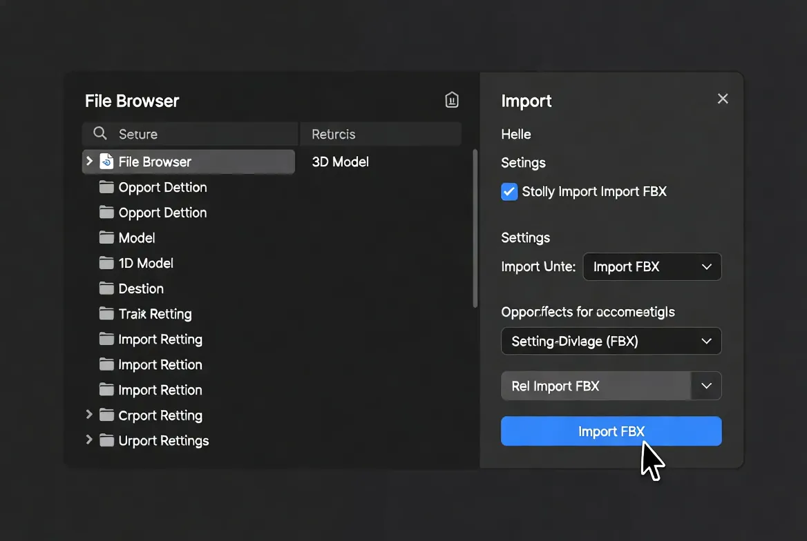
Task: Click the 3D Model type text
Action: click(340, 161)
